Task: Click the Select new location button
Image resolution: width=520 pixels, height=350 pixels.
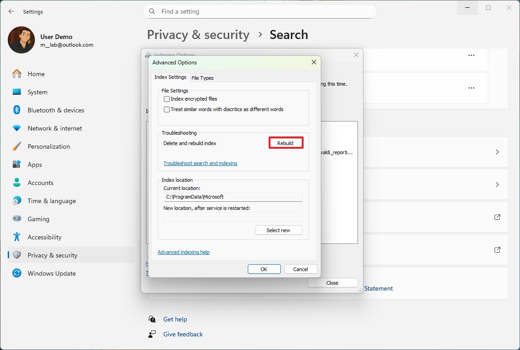Action: point(278,230)
